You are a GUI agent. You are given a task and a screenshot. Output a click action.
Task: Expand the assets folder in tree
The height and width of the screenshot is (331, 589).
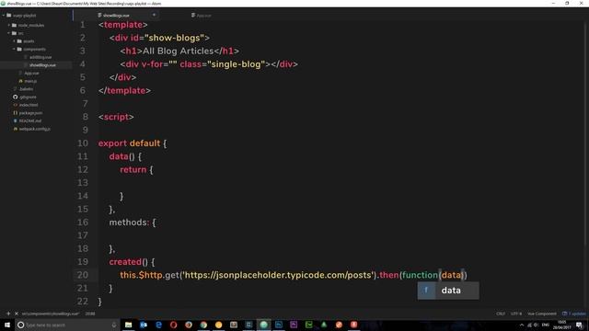point(15,40)
